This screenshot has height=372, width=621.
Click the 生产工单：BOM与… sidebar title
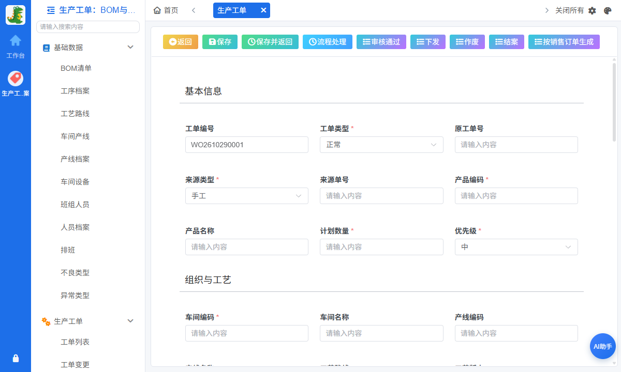98,10
